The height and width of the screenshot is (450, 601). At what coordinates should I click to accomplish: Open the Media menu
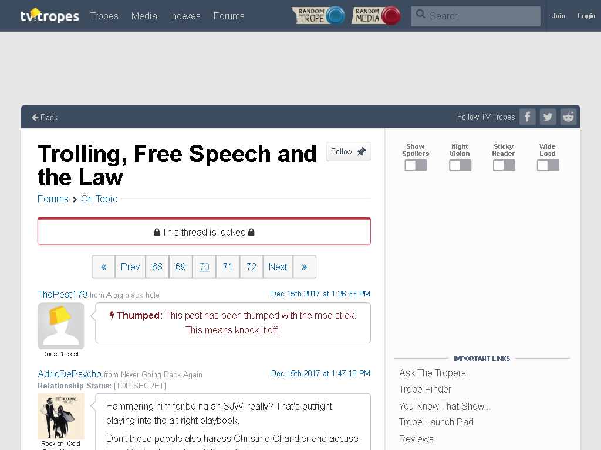144,16
